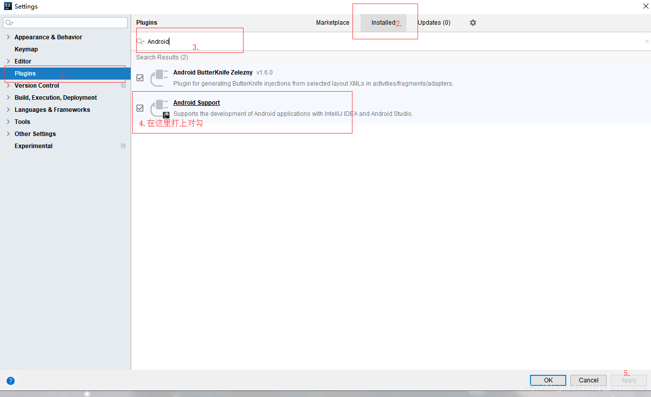The width and height of the screenshot is (651, 397).
Task: Close the Settings dialog window
Action: click(x=645, y=6)
